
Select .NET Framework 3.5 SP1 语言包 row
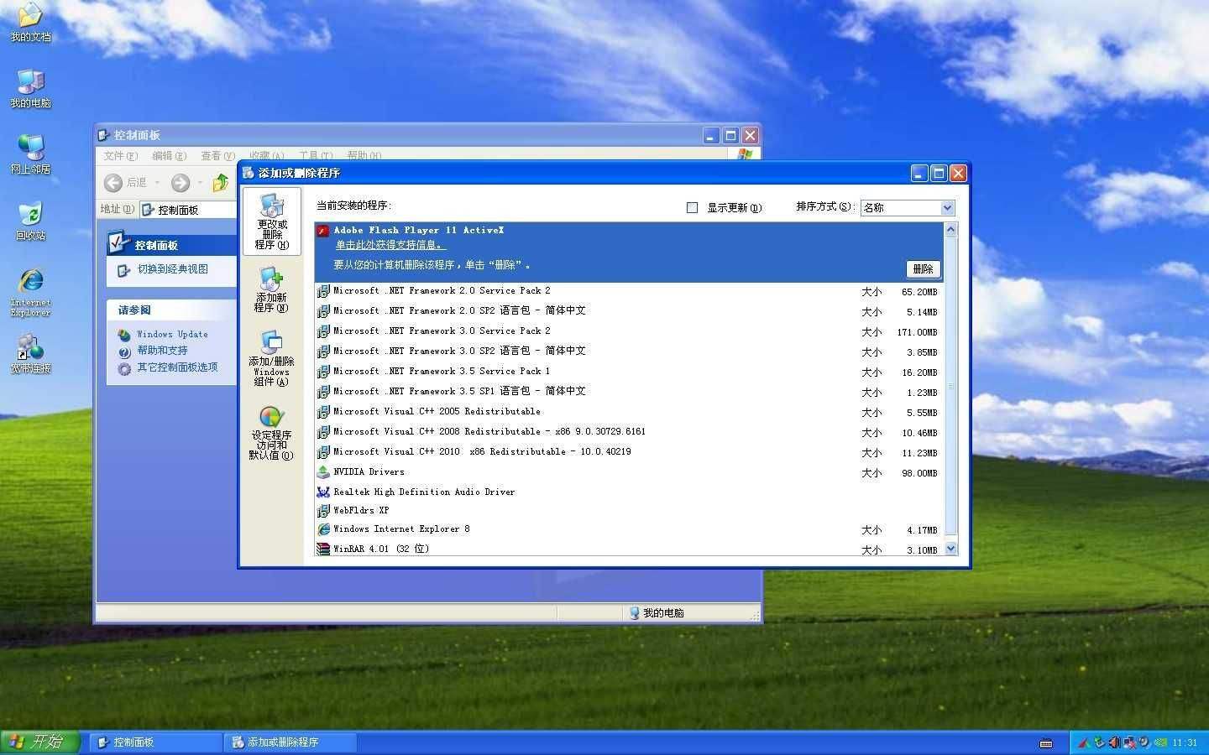(628, 392)
